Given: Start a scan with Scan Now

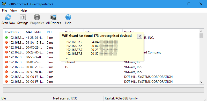Looking at the screenshot, I should (x=8, y=20).
